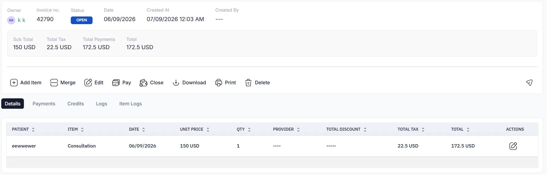Click the Delete trash icon
The image size is (547, 175).
pyautogui.click(x=249, y=83)
